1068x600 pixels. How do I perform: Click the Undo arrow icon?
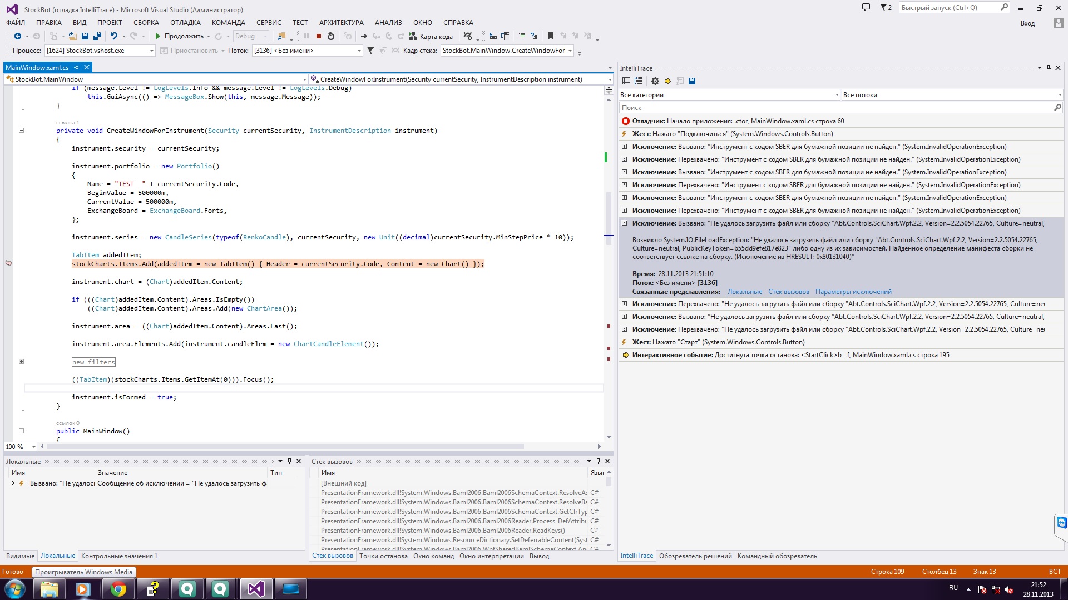coord(114,36)
